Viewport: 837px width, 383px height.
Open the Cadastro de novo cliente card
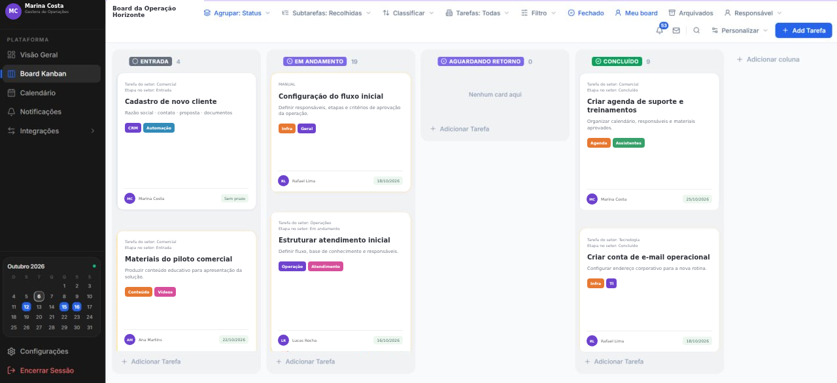pos(186,141)
